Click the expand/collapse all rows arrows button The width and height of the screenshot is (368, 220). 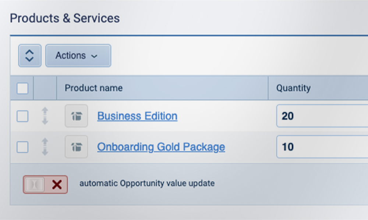pos(29,56)
